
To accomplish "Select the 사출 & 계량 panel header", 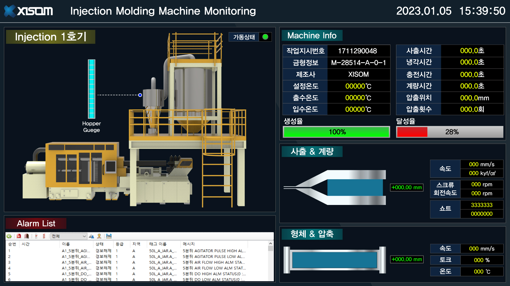I will (312, 151).
